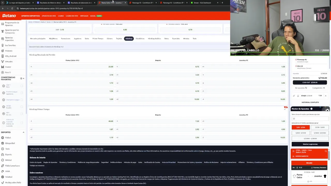Select the Básquetbol sport icon
Viewport: 331px width, 186px height.
(x=3, y=143)
